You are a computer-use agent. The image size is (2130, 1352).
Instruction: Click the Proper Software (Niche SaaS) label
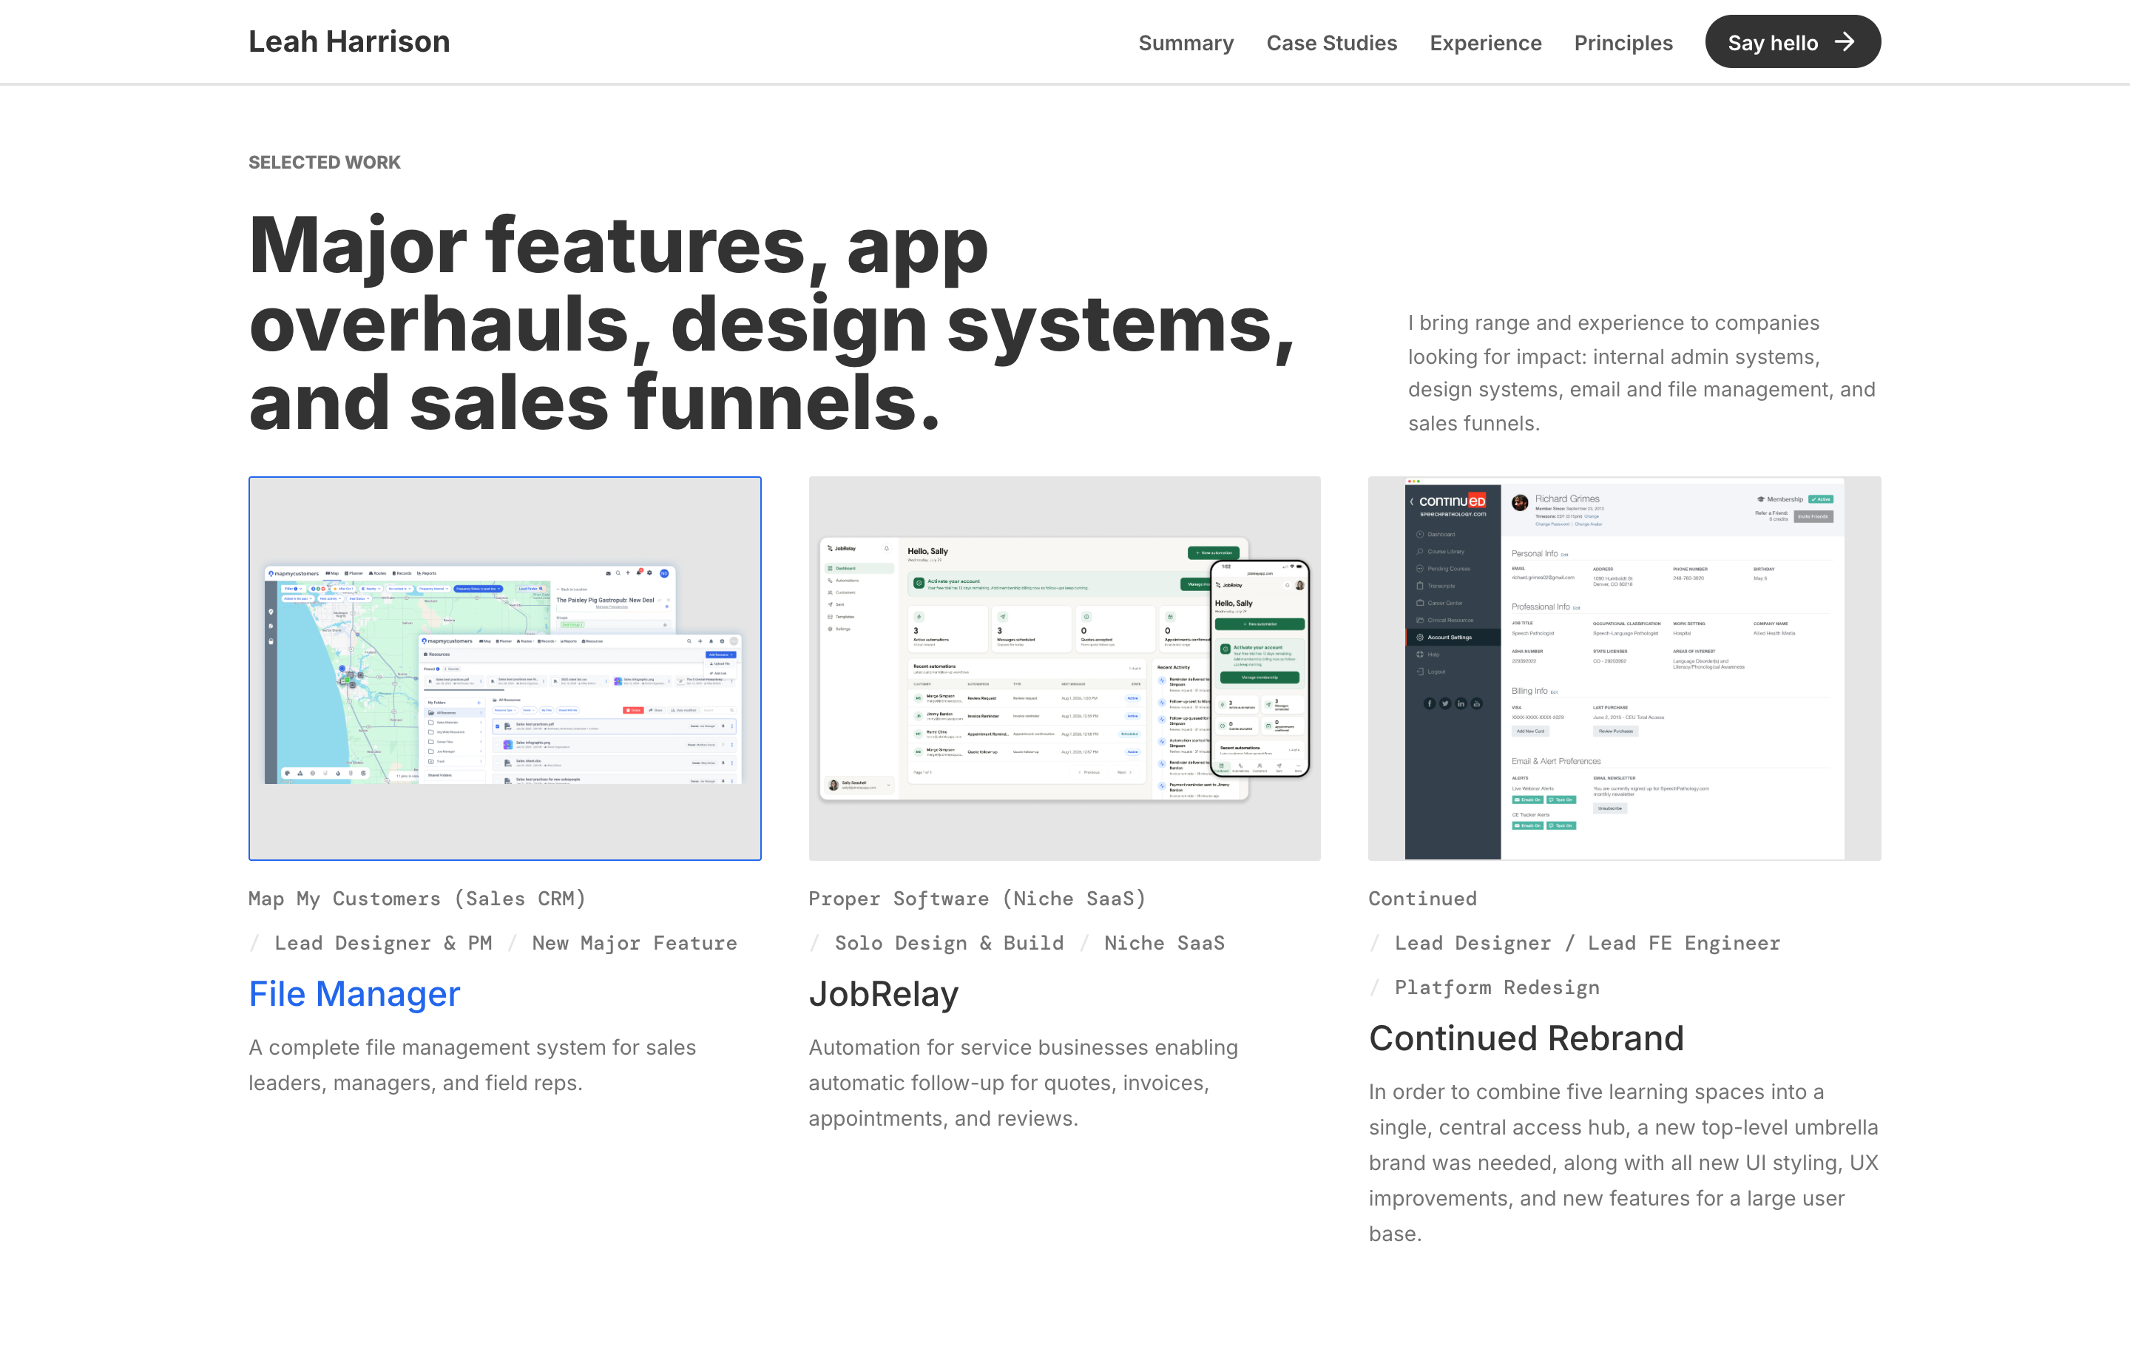coord(978,898)
